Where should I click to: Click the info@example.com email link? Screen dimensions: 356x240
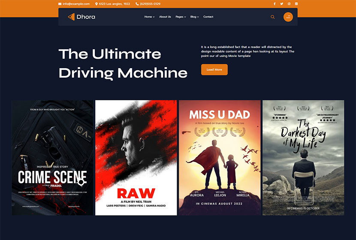click(76, 4)
